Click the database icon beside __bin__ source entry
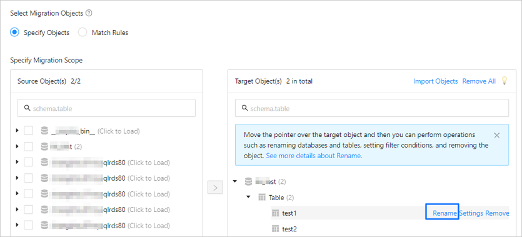Screen dimensions: 522x237 point(44,131)
